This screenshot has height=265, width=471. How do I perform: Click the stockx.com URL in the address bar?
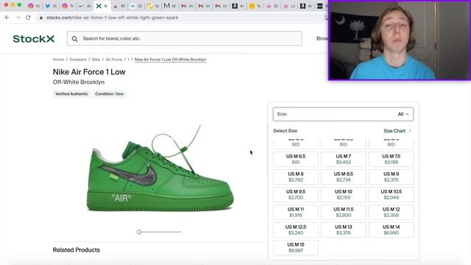coord(112,18)
